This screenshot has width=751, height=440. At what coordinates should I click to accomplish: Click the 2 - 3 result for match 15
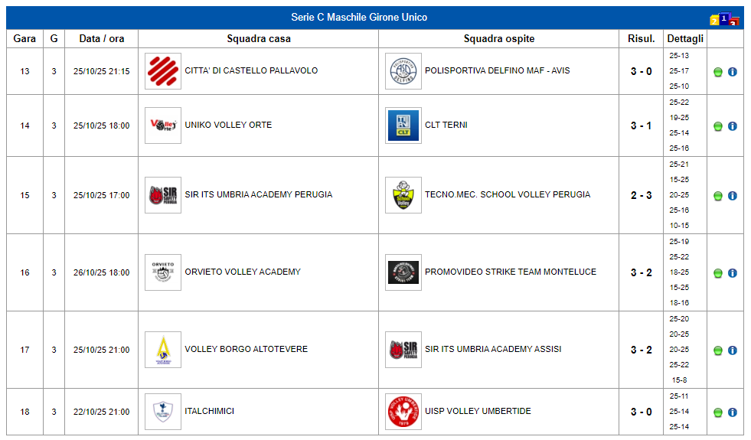(641, 195)
